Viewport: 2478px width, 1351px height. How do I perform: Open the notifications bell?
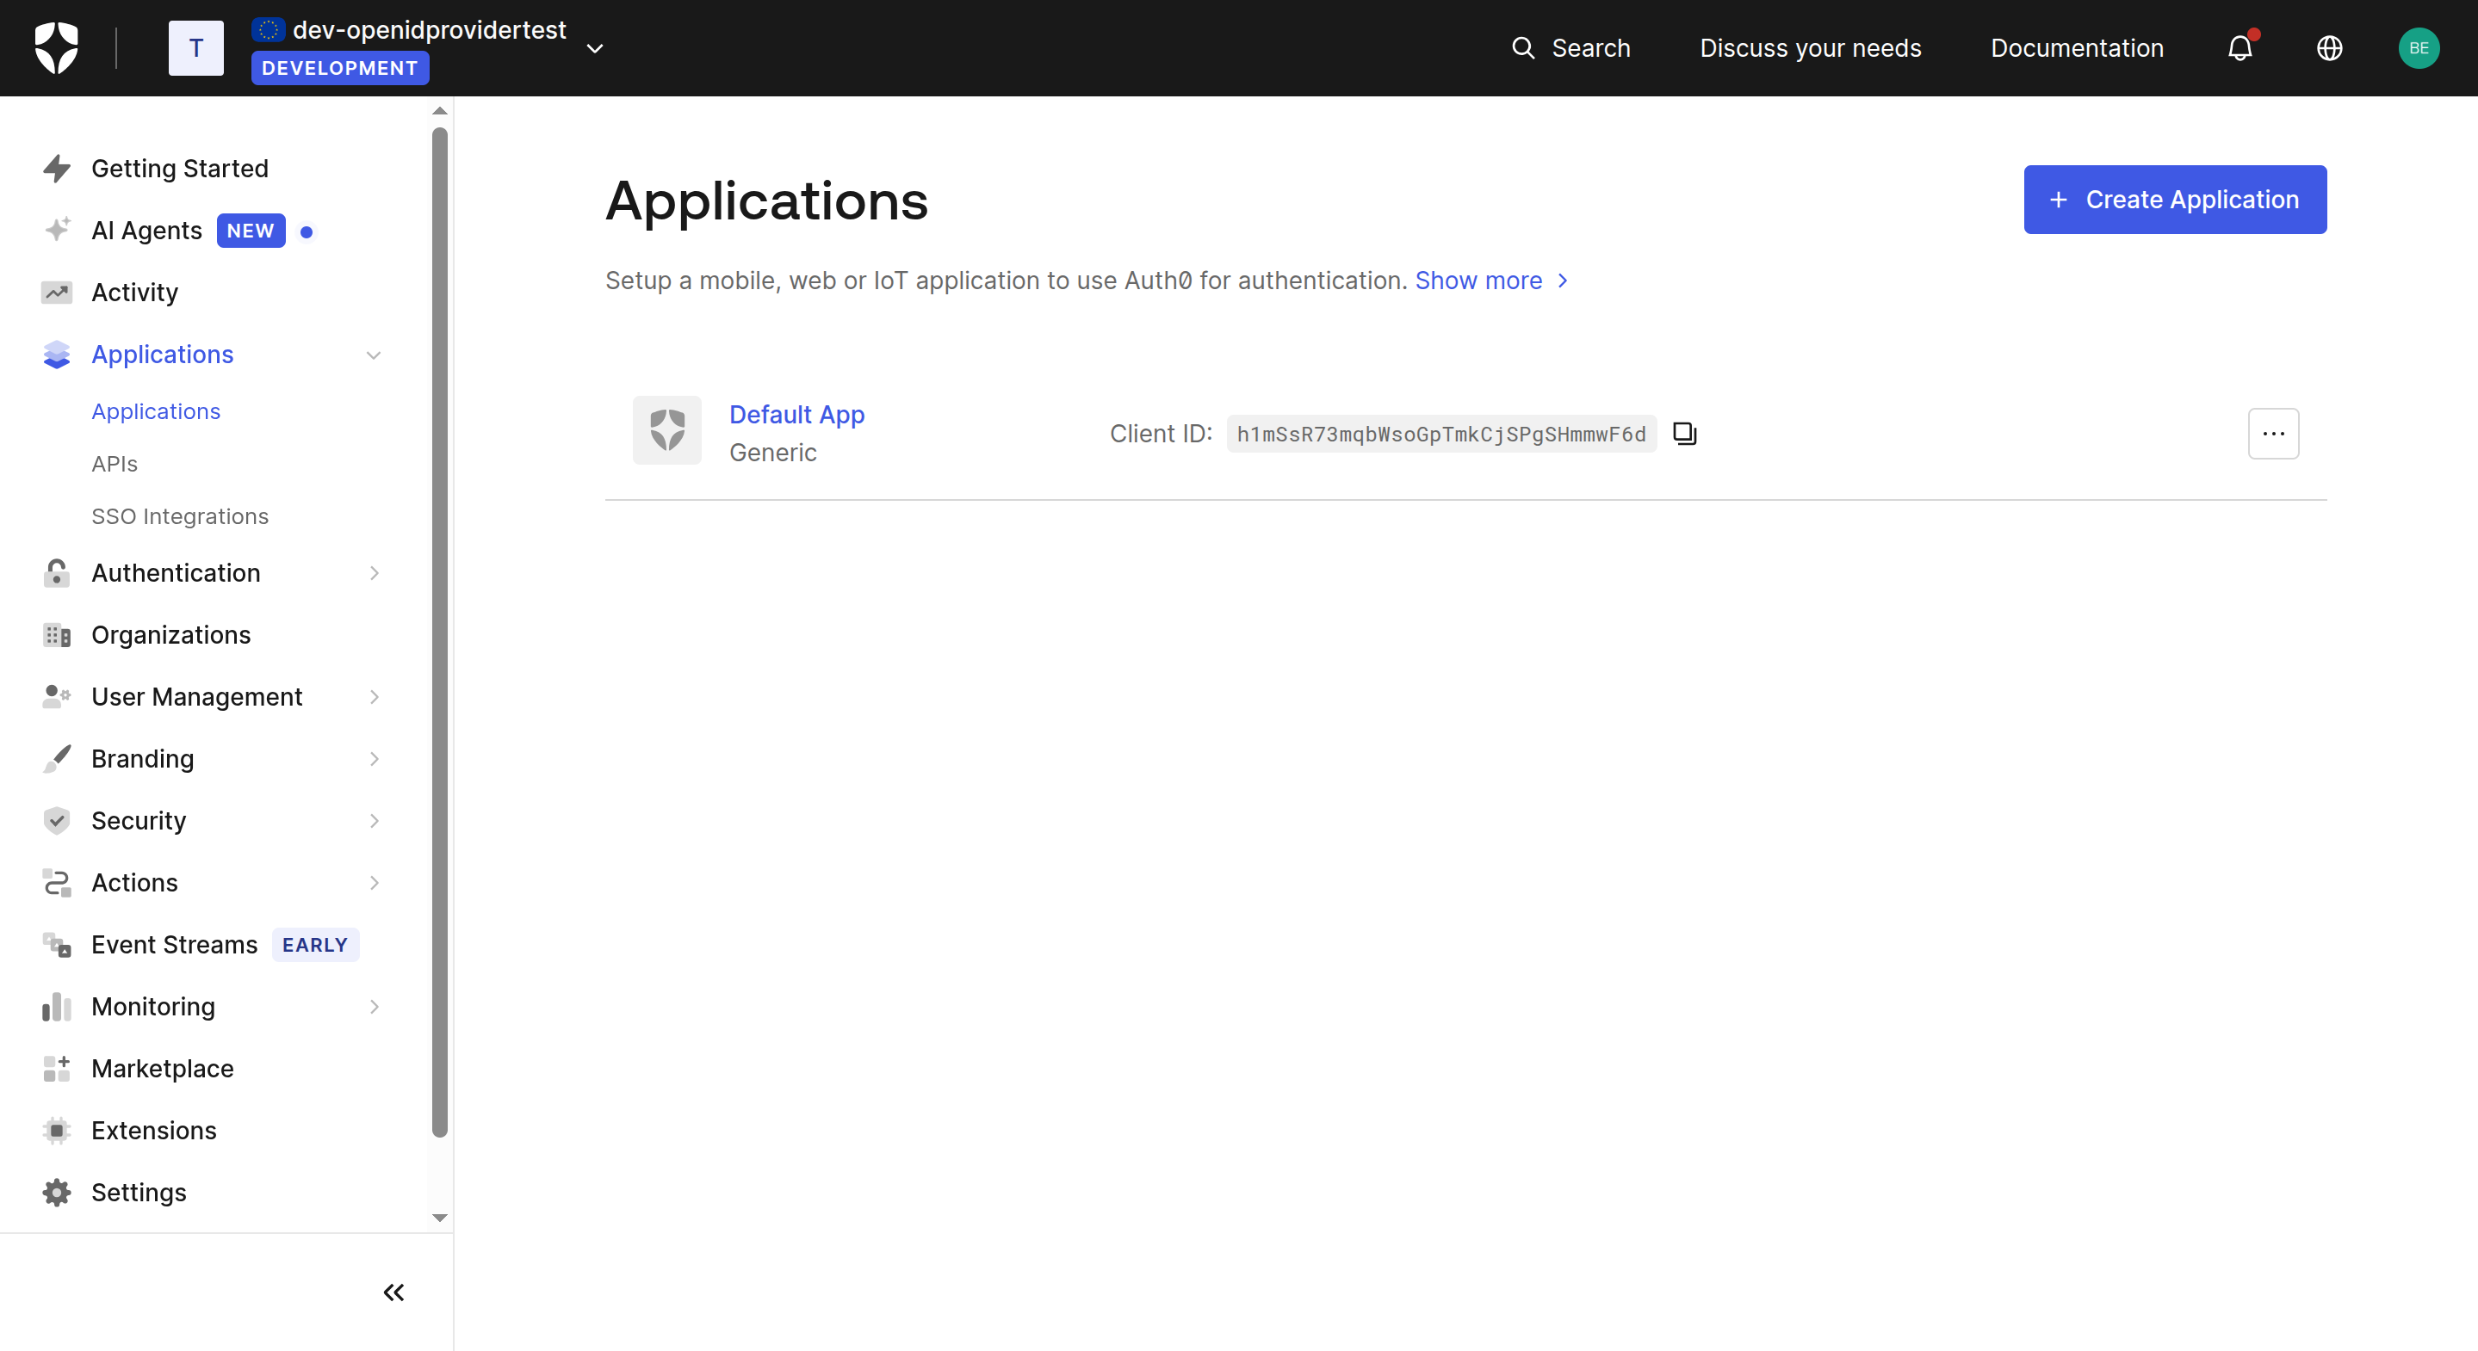pyautogui.click(x=2239, y=48)
